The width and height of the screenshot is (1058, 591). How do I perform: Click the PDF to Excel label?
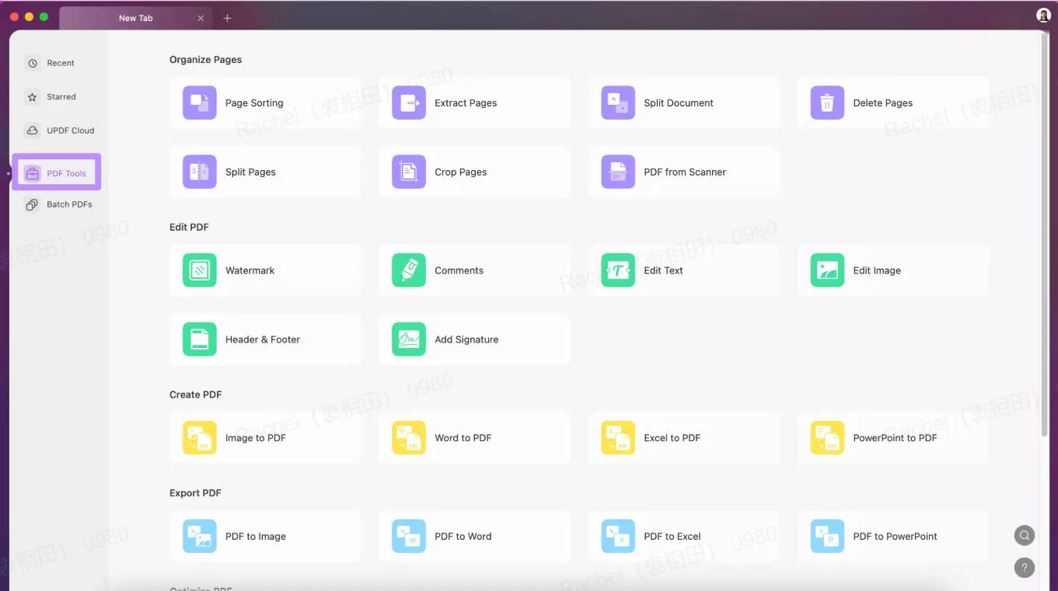tap(672, 537)
